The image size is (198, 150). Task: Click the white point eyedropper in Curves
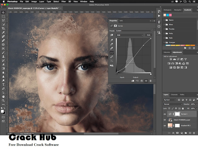pos(112,48)
